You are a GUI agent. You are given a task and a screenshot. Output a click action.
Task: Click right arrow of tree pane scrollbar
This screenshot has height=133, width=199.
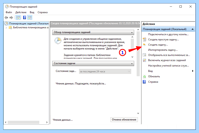(x=47, y=122)
